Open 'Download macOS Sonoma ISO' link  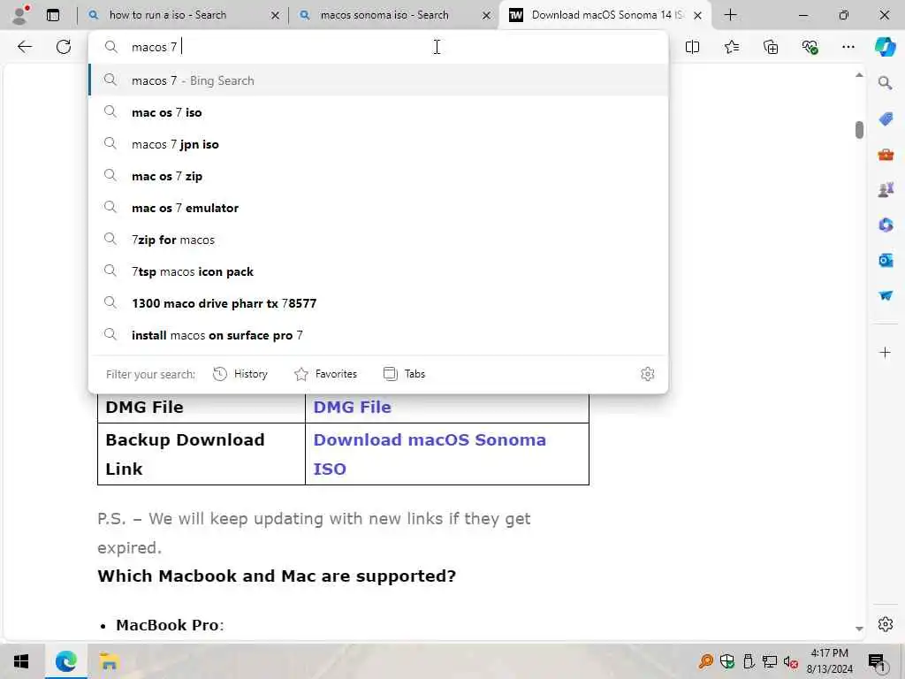[430, 454]
